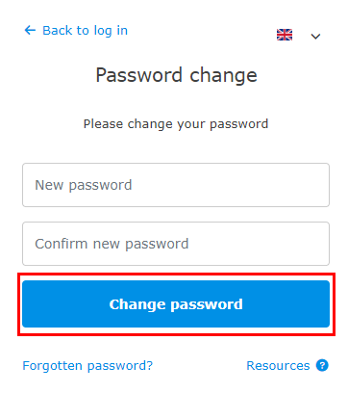Open help via blue question mark icon
348x393 pixels.
[322, 365]
